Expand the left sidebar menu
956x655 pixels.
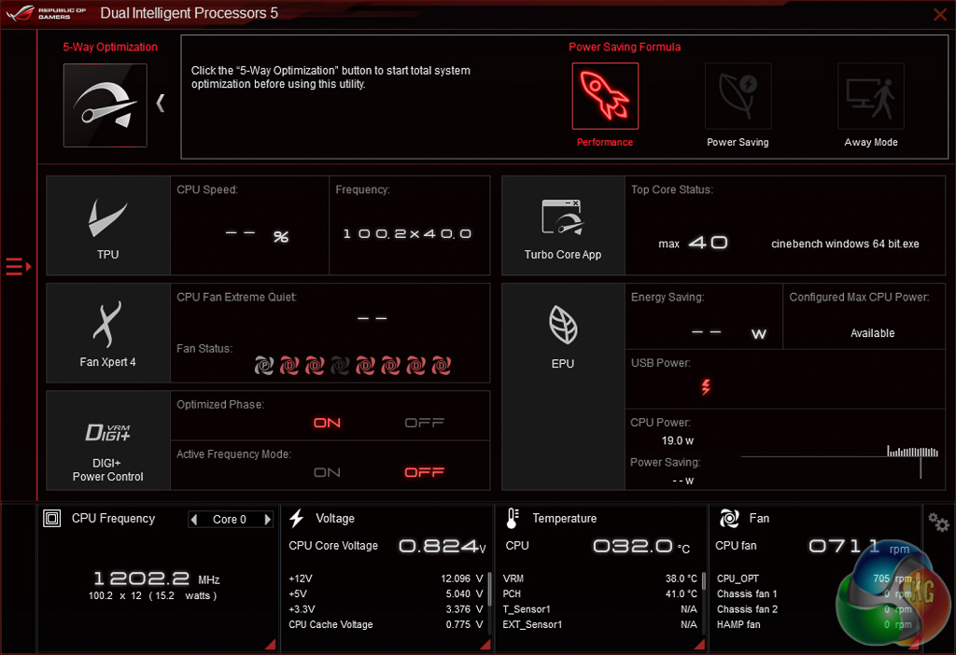click(x=19, y=266)
